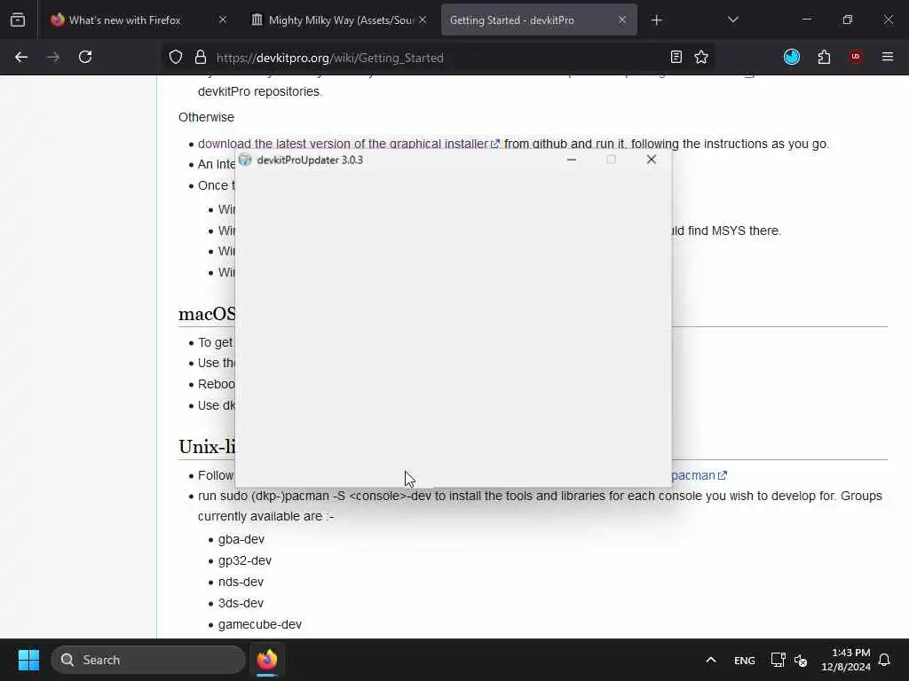This screenshot has width=909, height=681.
Task: Close the Getting Started devkitPro tab
Action: coord(622,20)
